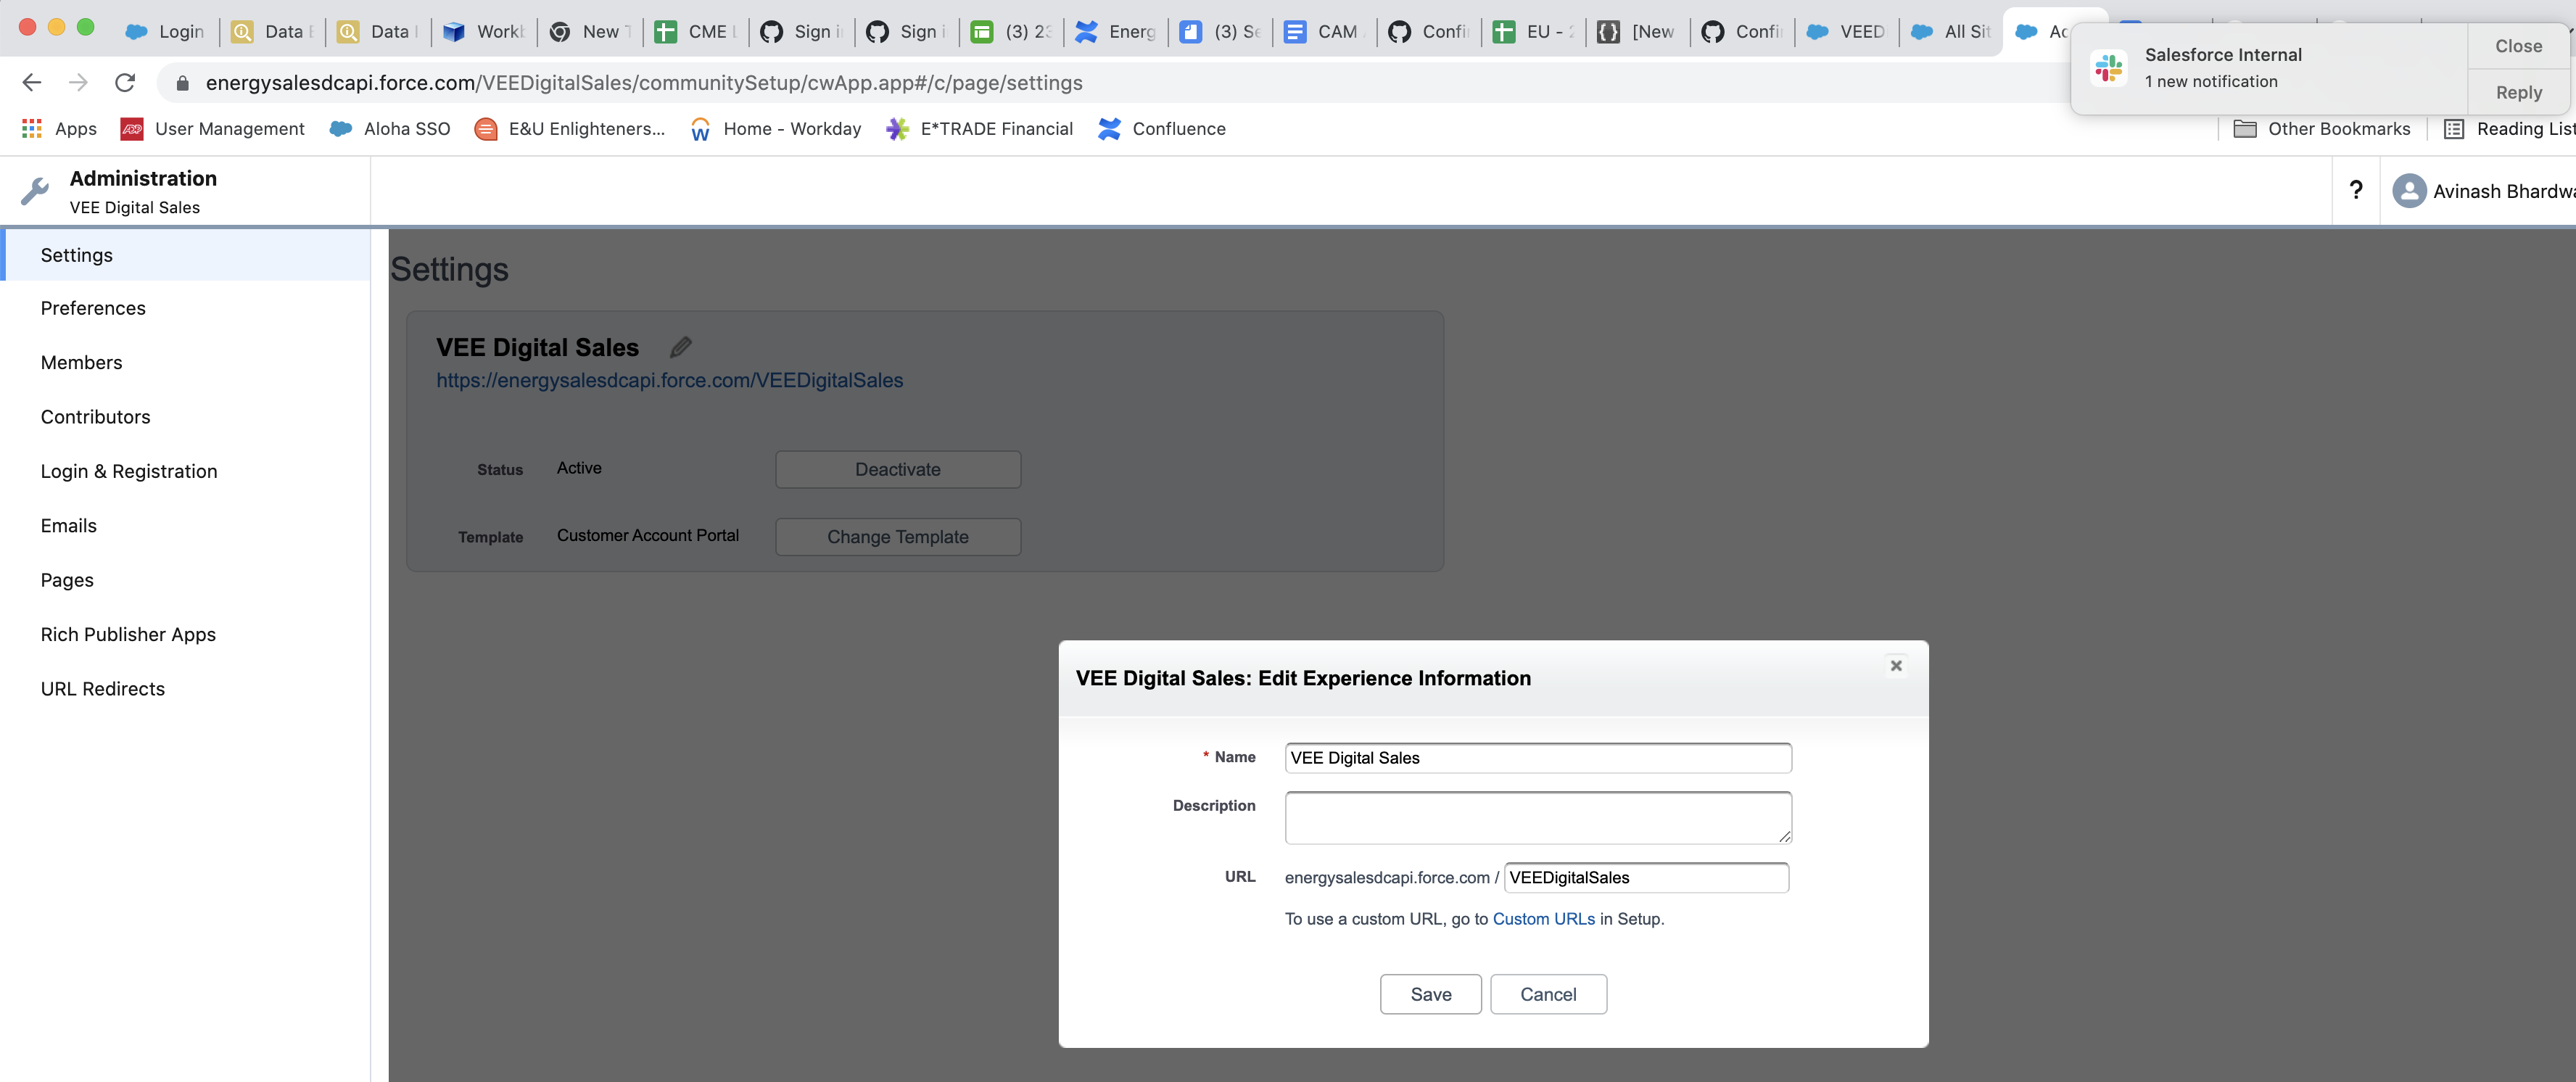Image resolution: width=2576 pixels, height=1082 pixels.
Task: Click Reply on the Slack notification
Action: click(x=2517, y=92)
